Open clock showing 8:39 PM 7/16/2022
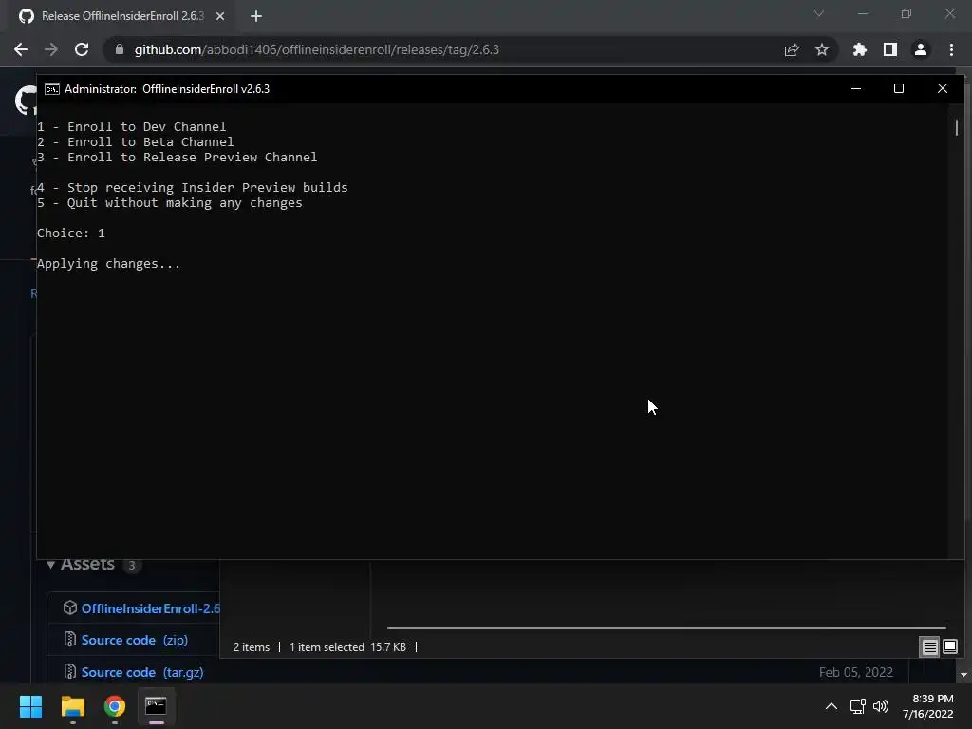The image size is (972, 729). [x=927, y=706]
